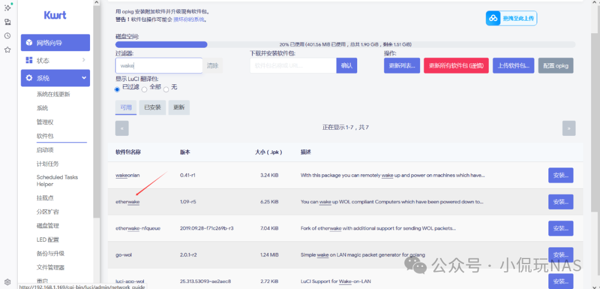
Task: Install the wakeonlan package
Action: click(561, 175)
